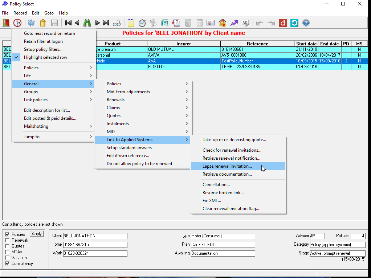Open help with the question mark icon

(306, 23)
